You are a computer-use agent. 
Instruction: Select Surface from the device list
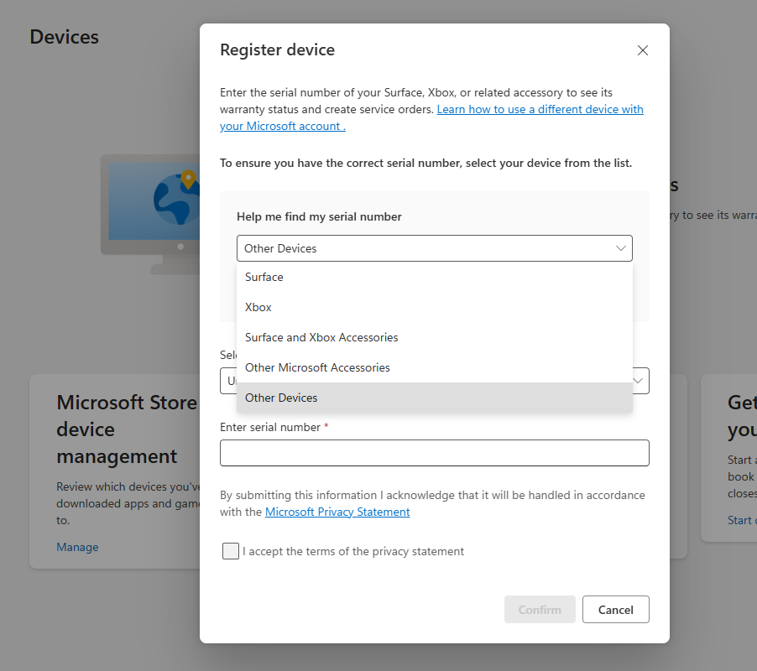point(434,277)
